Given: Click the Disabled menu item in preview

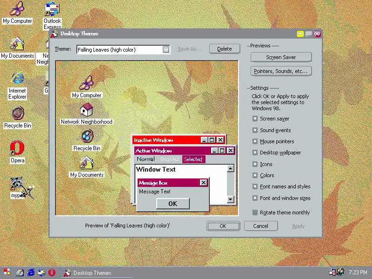Looking at the screenshot, I should pos(169,159).
